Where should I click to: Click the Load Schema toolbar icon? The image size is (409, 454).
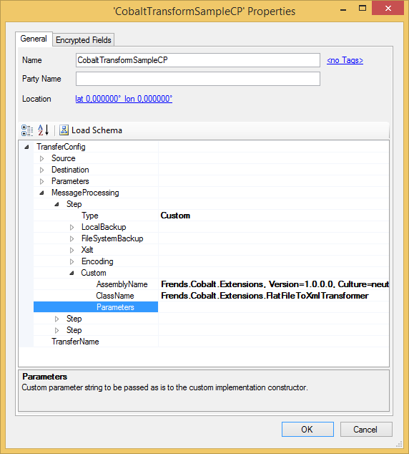coord(64,130)
